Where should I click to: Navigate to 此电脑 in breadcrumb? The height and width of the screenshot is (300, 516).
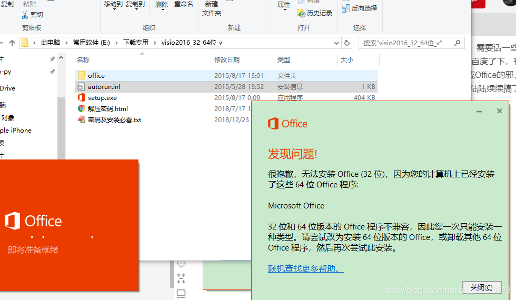click(51, 43)
